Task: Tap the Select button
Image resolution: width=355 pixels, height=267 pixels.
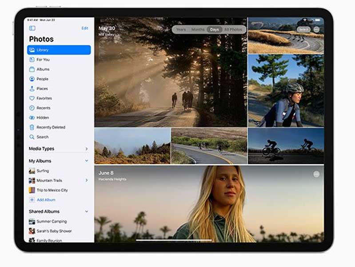Action: [x=303, y=29]
